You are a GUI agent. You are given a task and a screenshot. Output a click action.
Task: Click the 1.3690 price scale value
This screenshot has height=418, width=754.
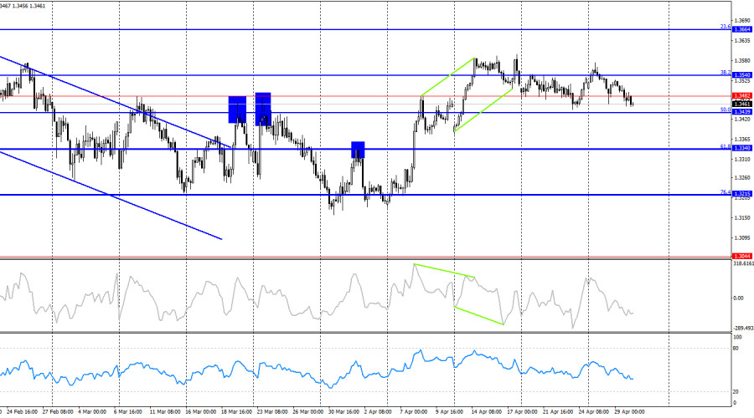(x=742, y=21)
